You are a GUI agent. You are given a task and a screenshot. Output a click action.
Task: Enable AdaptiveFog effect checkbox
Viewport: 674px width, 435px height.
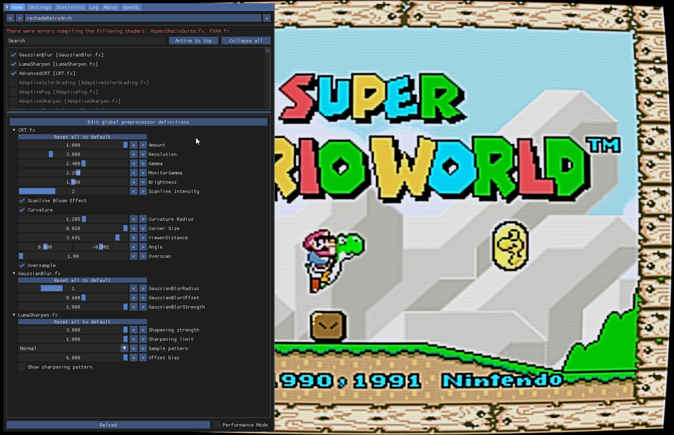tap(14, 92)
